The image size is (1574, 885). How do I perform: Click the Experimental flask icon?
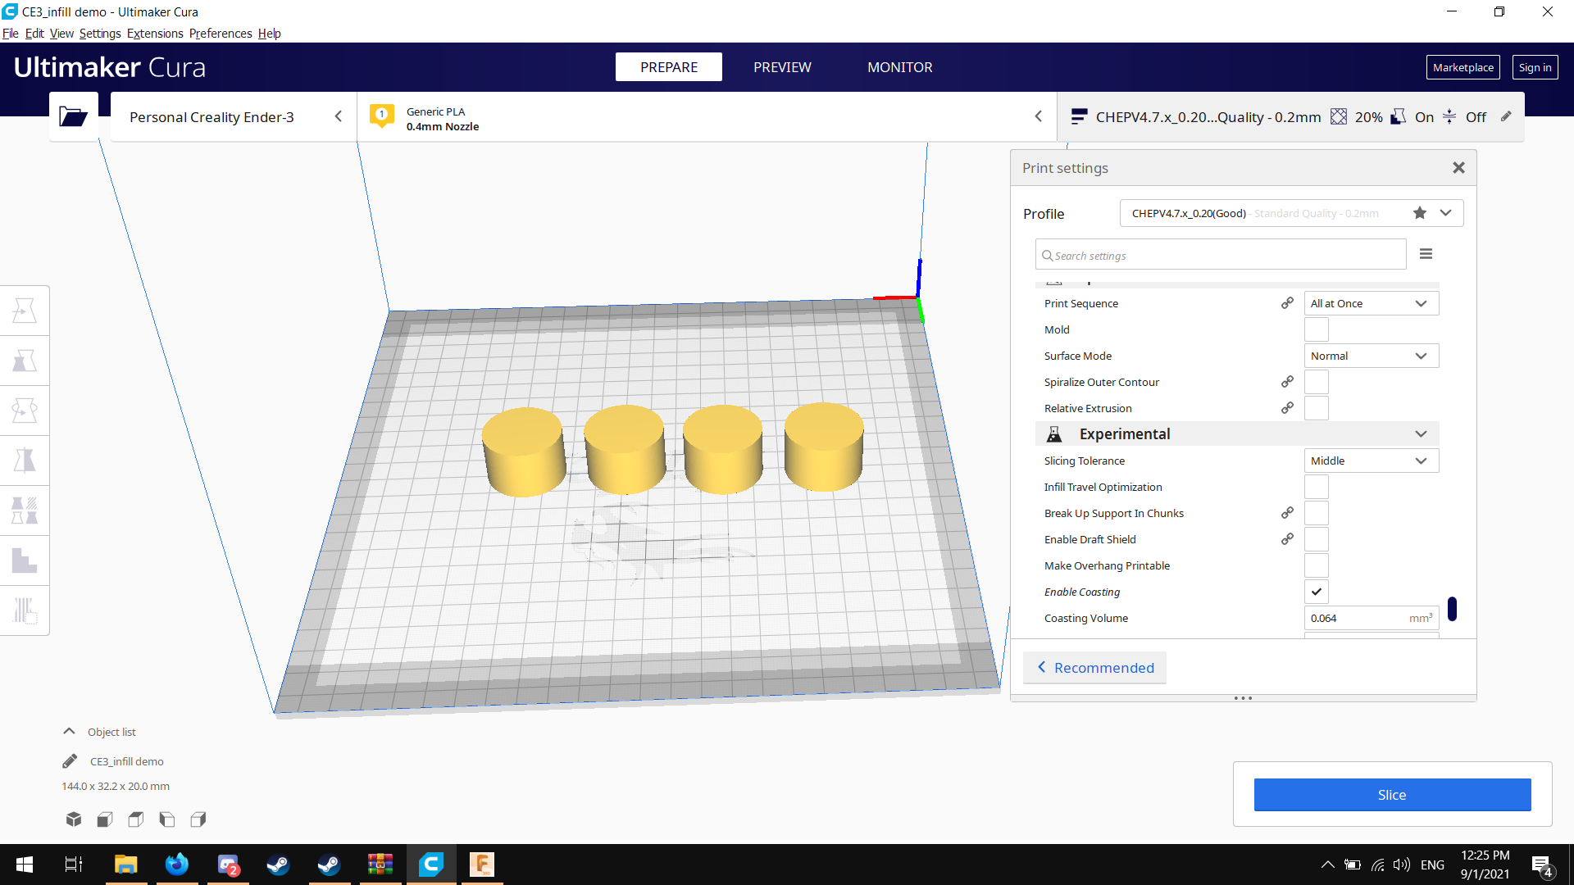coord(1054,433)
